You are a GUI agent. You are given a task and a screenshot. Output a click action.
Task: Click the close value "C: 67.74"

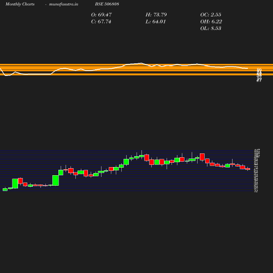[x=101, y=22]
